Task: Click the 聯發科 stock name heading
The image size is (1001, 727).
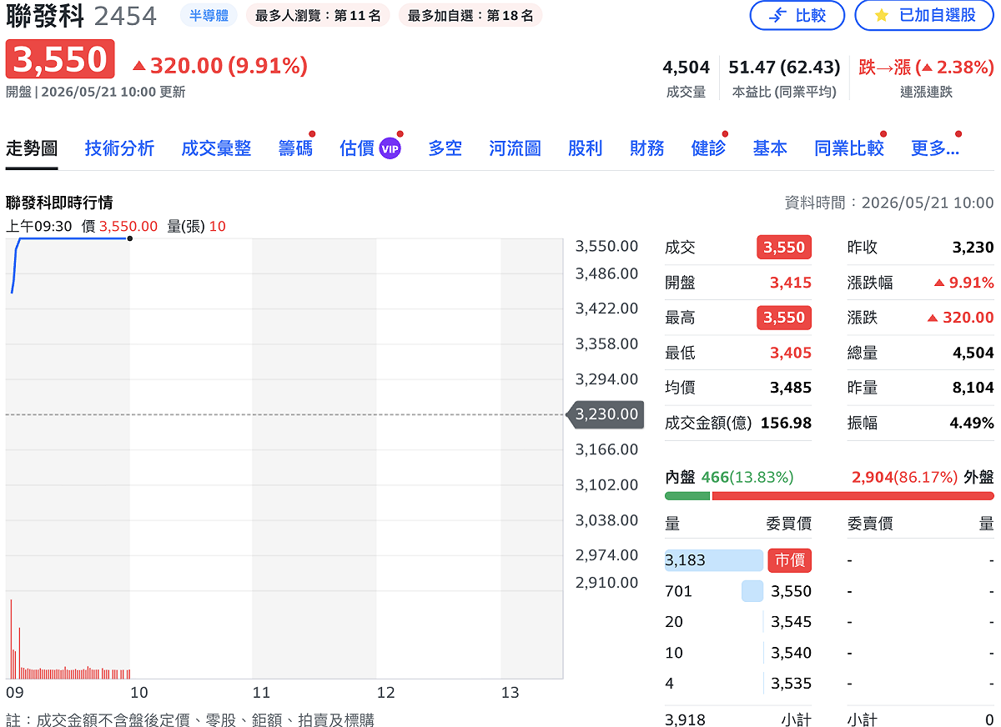Action: tap(45, 15)
